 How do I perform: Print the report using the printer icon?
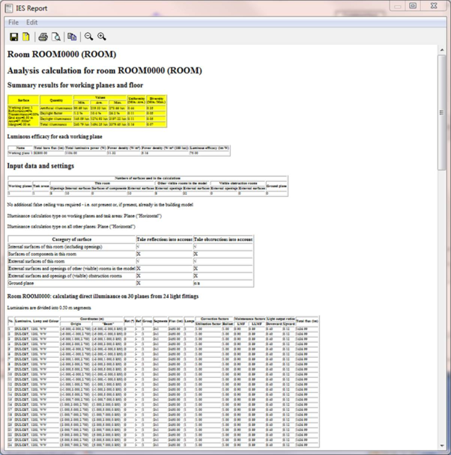[43, 37]
